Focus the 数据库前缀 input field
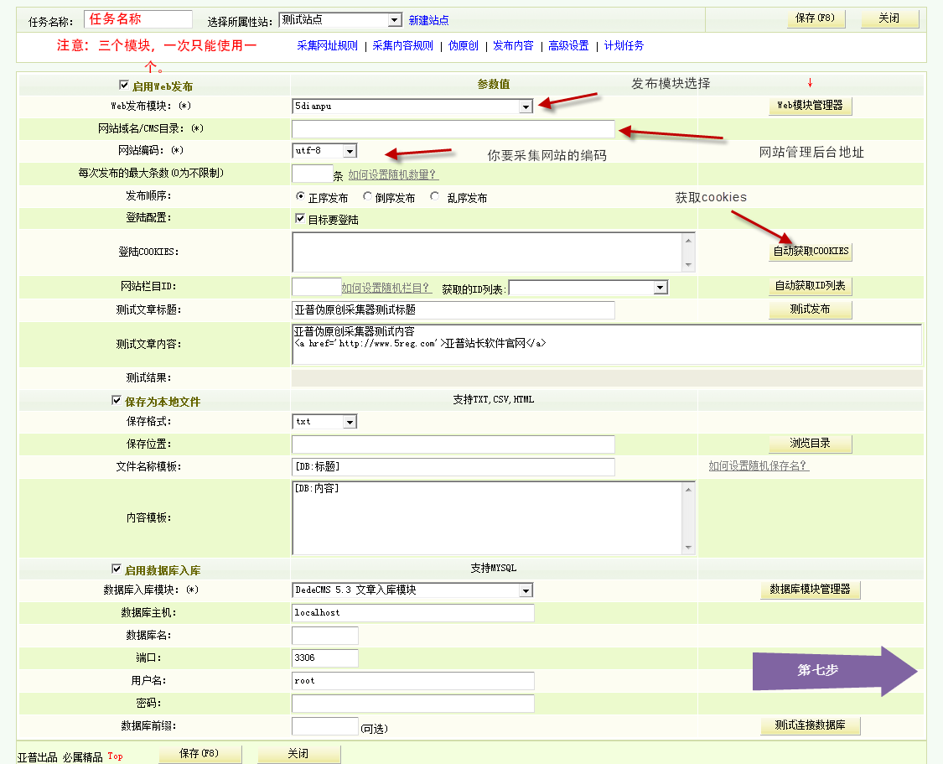Image resolution: width=943 pixels, height=764 pixels. [x=324, y=726]
